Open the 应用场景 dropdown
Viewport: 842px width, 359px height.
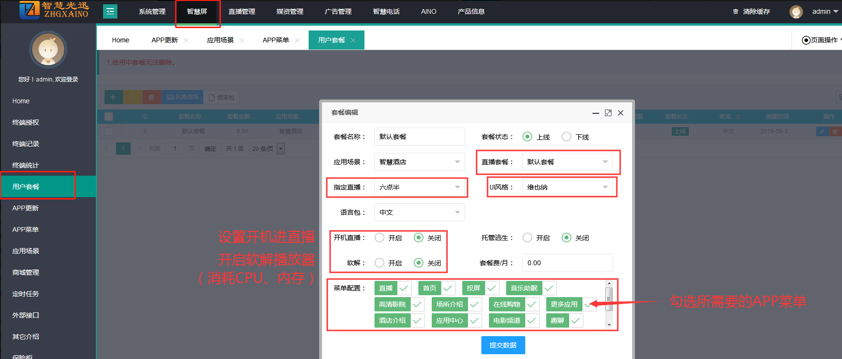[419, 162]
